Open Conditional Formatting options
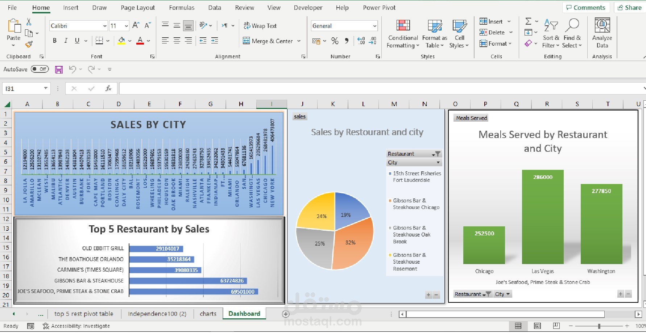The image size is (646, 335). [x=402, y=33]
